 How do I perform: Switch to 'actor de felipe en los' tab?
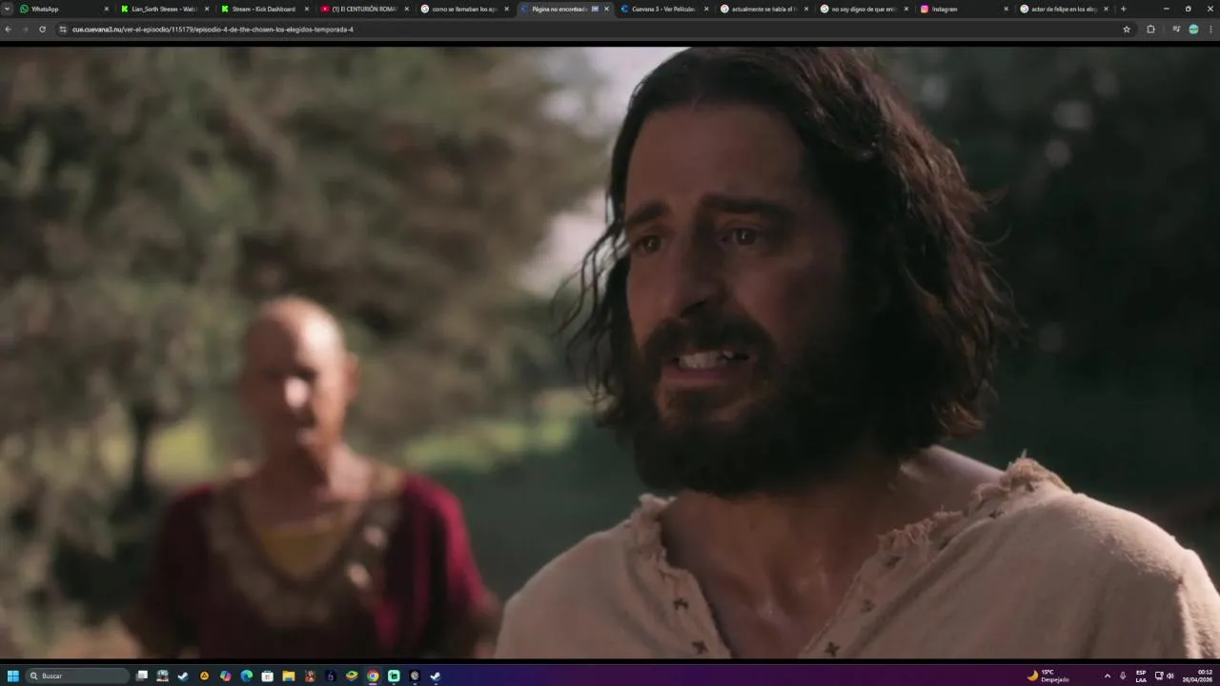tap(1065, 9)
